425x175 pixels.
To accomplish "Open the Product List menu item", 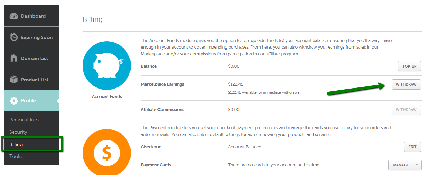I will pyautogui.click(x=35, y=80).
